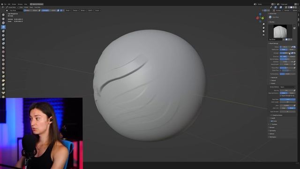This screenshot has width=300, height=169.
Task: Select the Blob brush tool
Action: [3, 44]
